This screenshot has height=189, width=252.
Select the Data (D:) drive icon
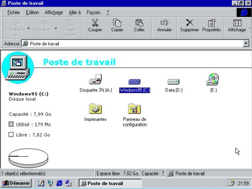173,81
